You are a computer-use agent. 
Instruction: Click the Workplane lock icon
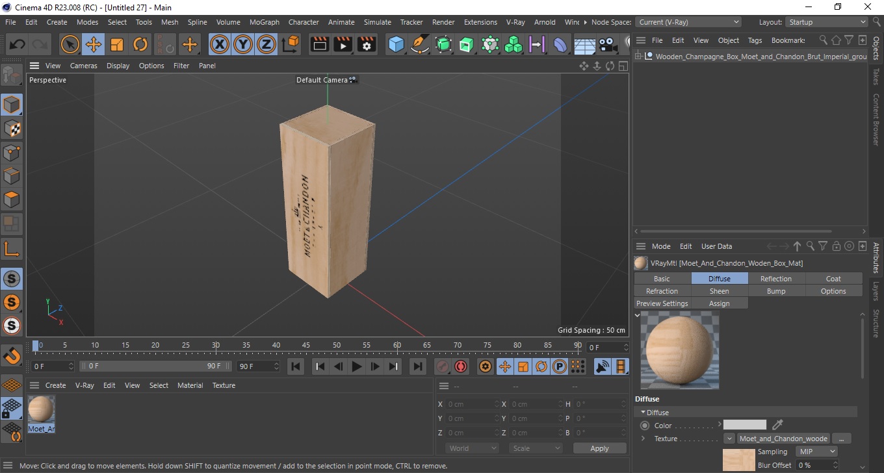[12, 409]
